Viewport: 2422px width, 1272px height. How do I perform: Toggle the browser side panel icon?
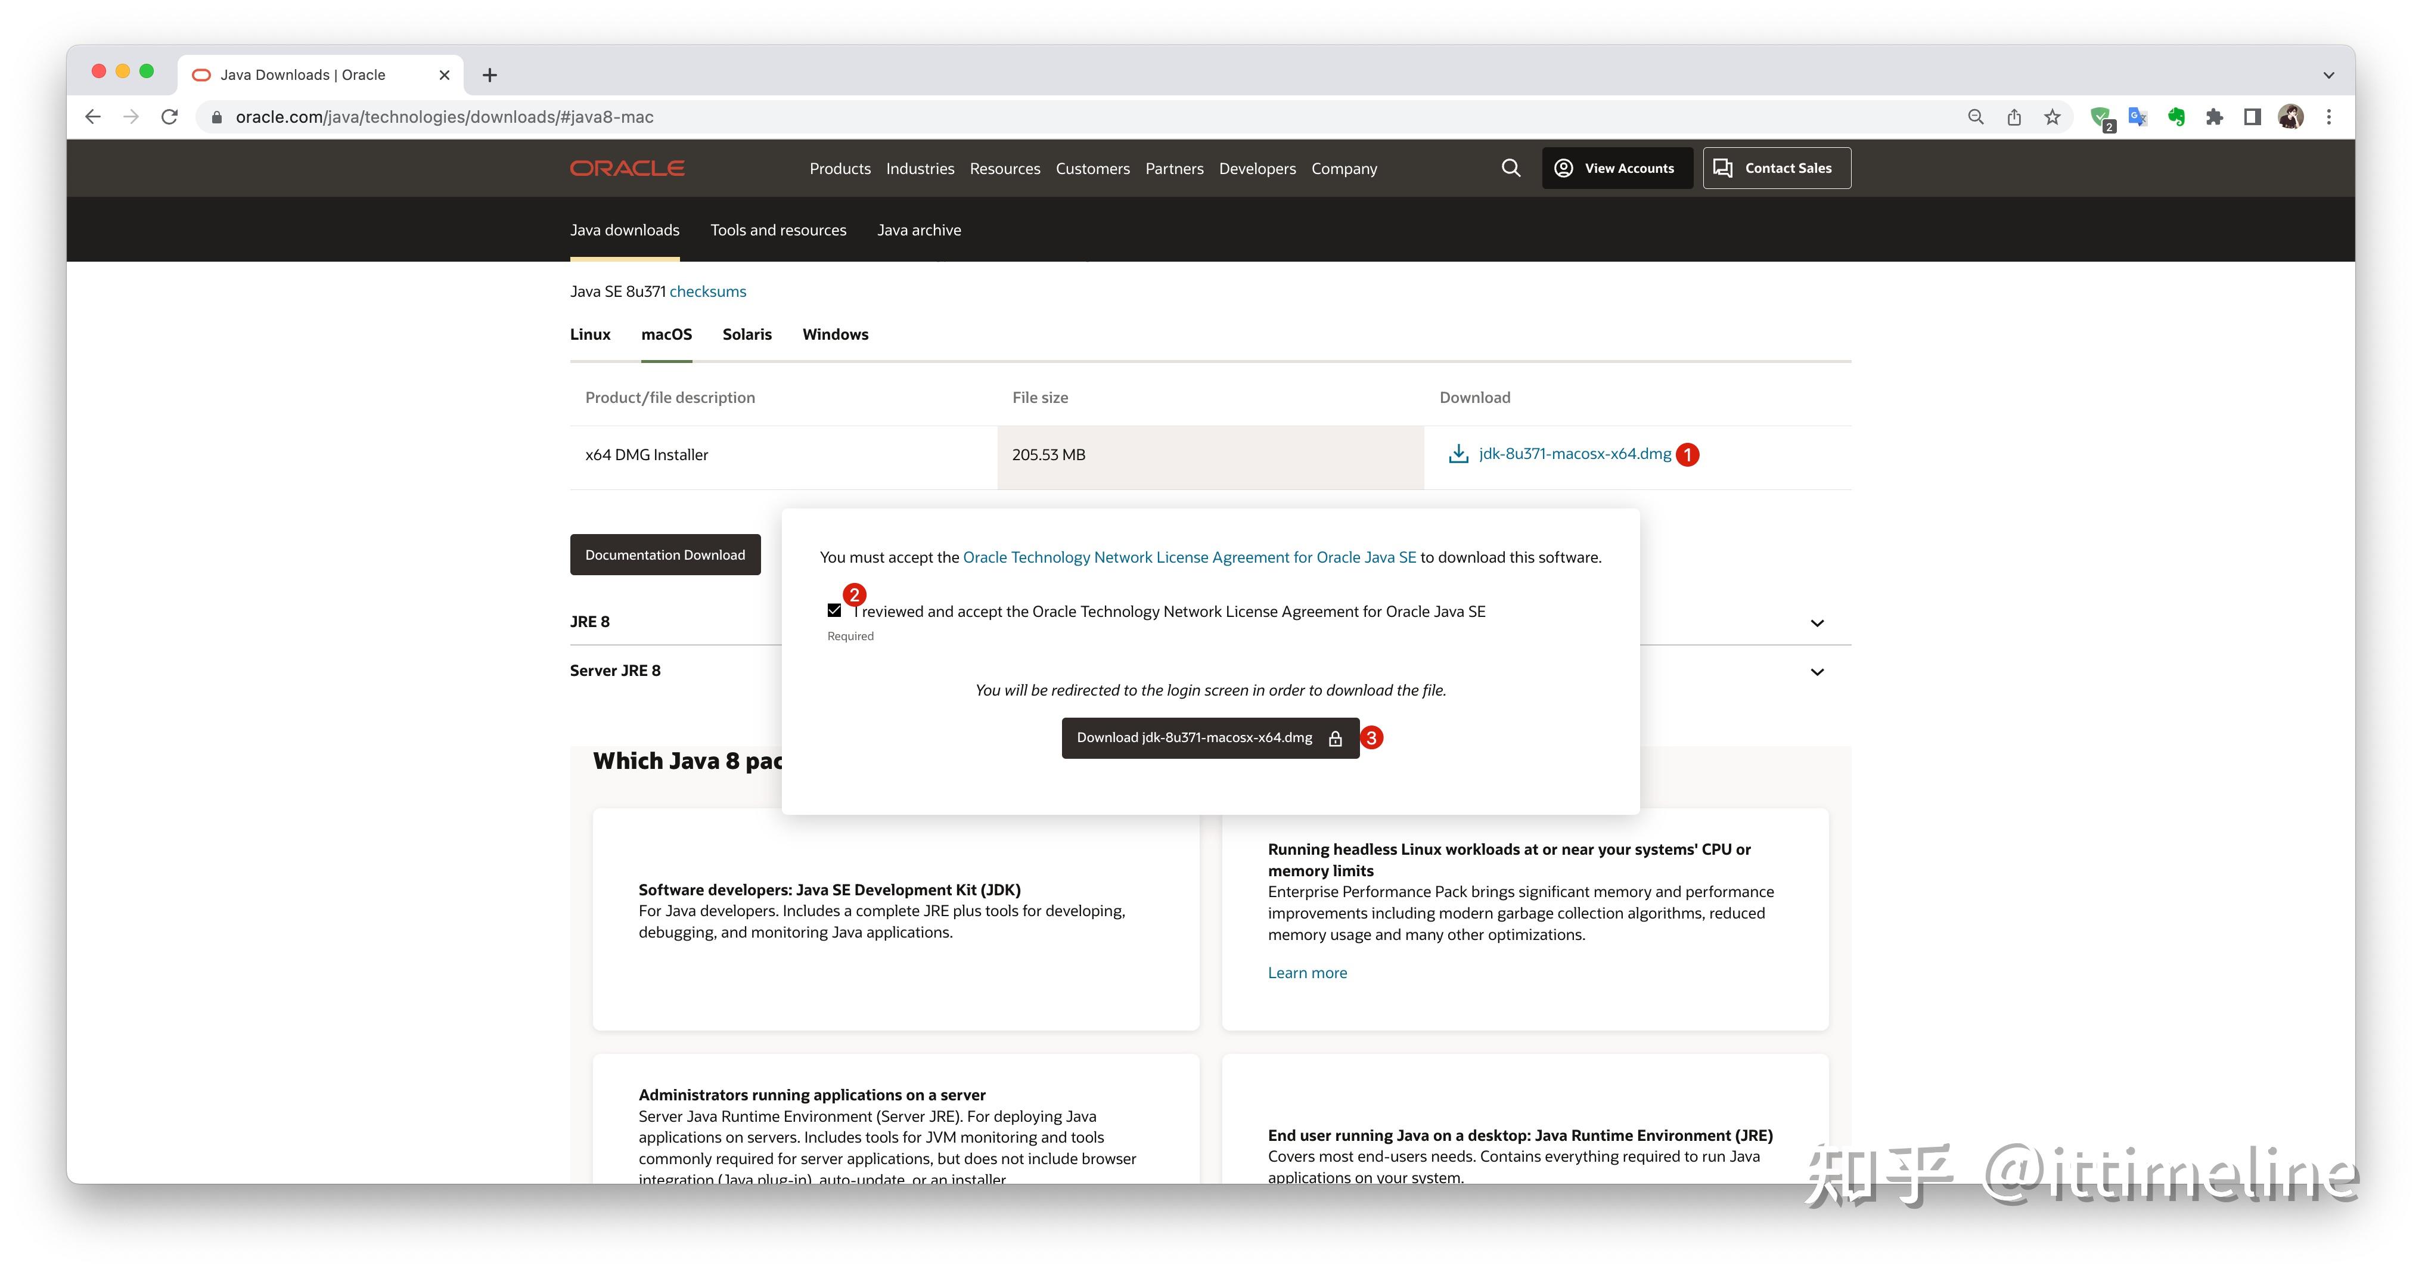(2252, 117)
